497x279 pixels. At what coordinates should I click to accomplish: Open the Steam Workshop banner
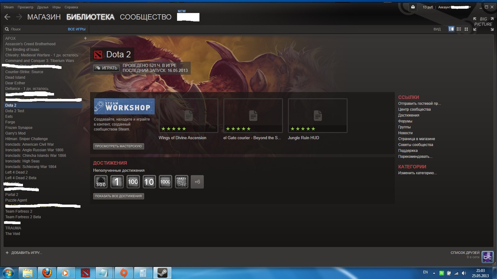click(x=124, y=106)
